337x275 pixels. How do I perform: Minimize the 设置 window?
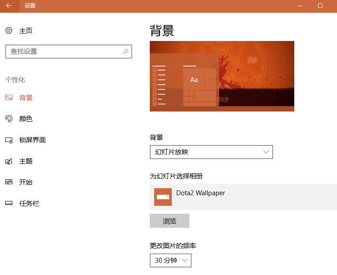tap(300, 6)
